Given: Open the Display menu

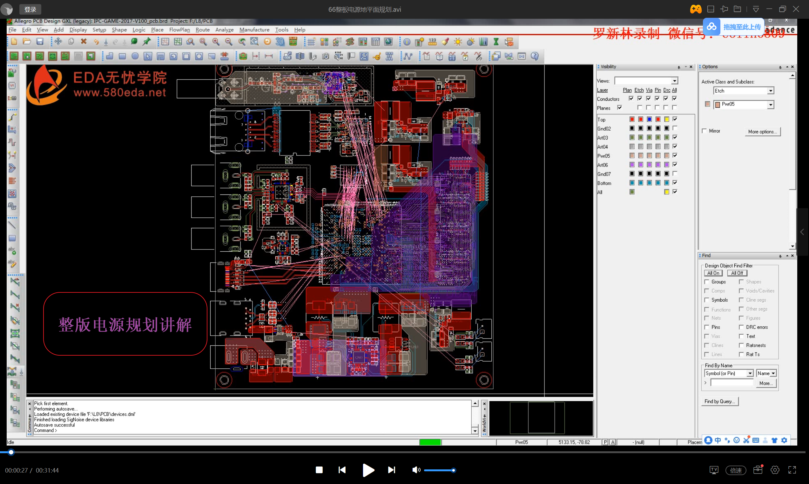Looking at the screenshot, I should tap(78, 30).
